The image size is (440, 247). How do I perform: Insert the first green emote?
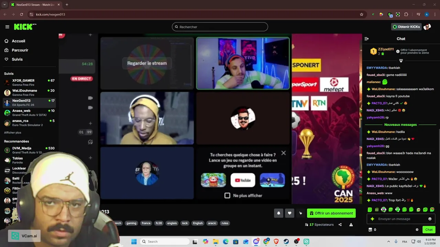pos(370,209)
